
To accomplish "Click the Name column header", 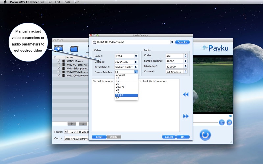I will click(x=70, y=57).
